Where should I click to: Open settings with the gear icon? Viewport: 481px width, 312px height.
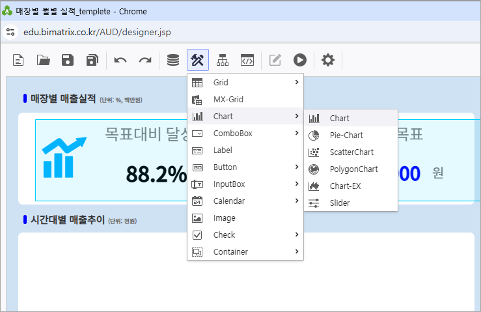tap(328, 61)
